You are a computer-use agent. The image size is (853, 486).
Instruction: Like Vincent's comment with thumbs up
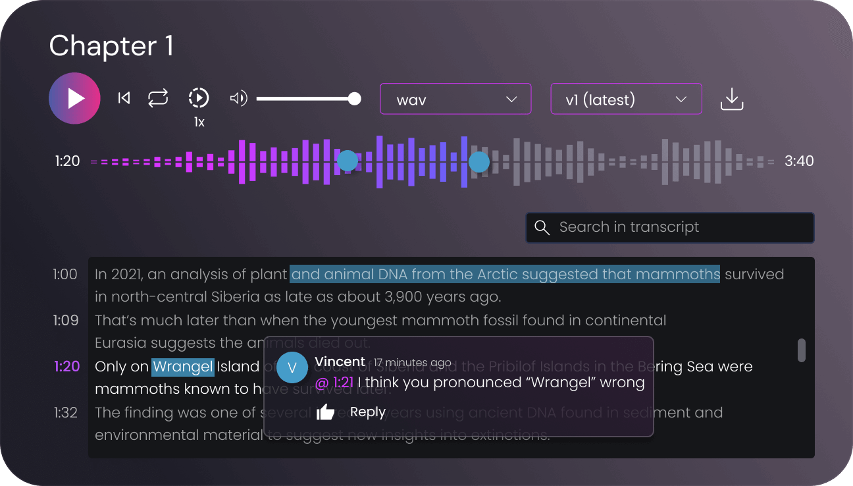pyautogui.click(x=325, y=412)
